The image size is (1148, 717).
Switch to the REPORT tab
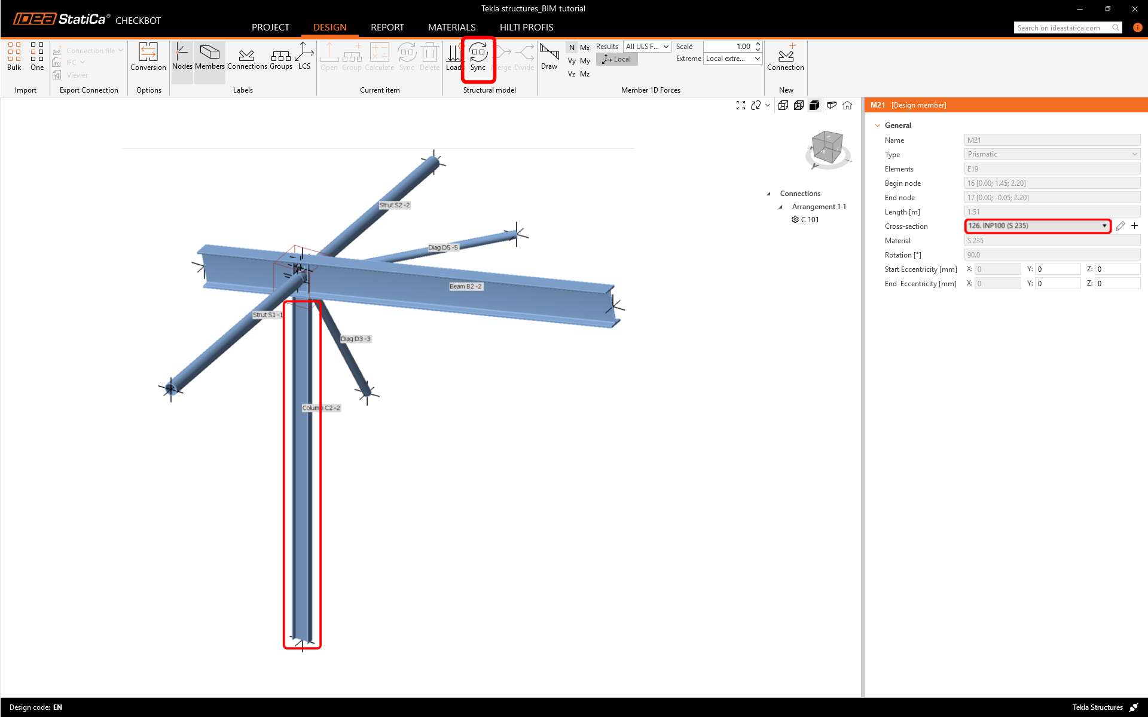(x=387, y=27)
